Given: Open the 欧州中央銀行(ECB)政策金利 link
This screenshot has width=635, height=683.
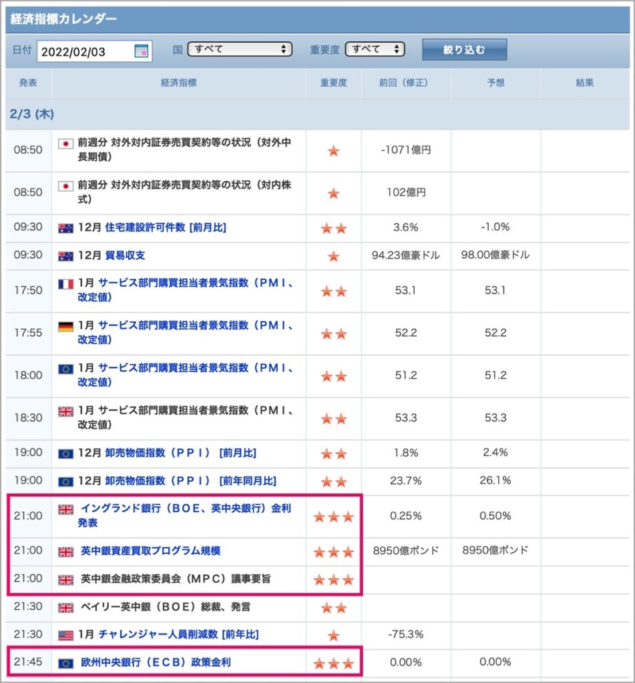Looking at the screenshot, I should tap(156, 662).
